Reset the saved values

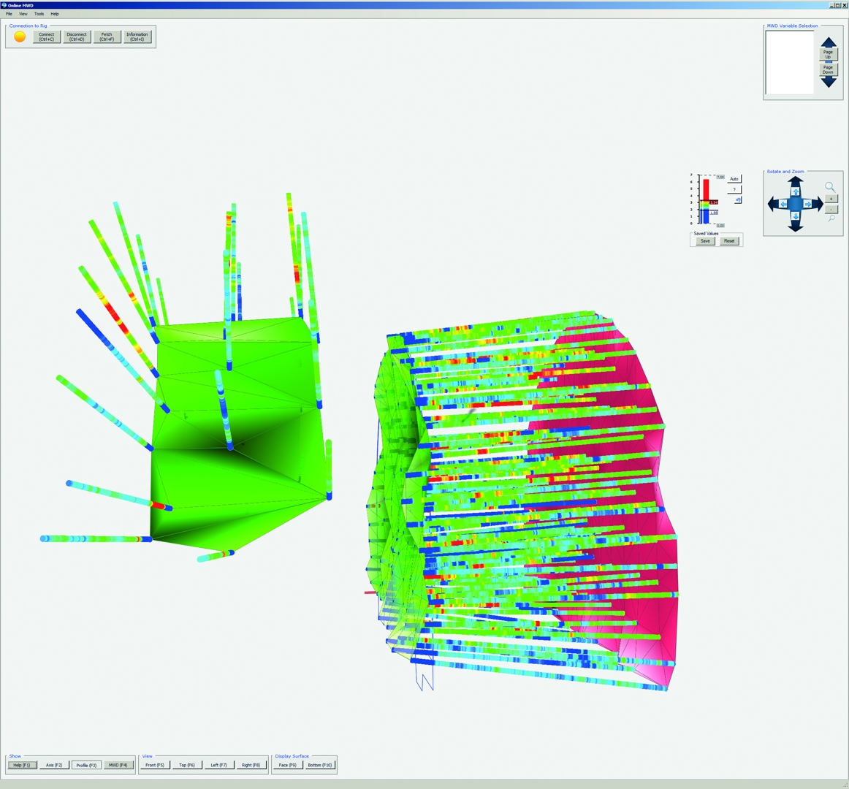729,240
